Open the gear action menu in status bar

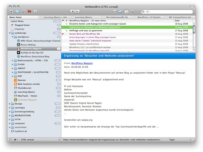tap(16, 140)
